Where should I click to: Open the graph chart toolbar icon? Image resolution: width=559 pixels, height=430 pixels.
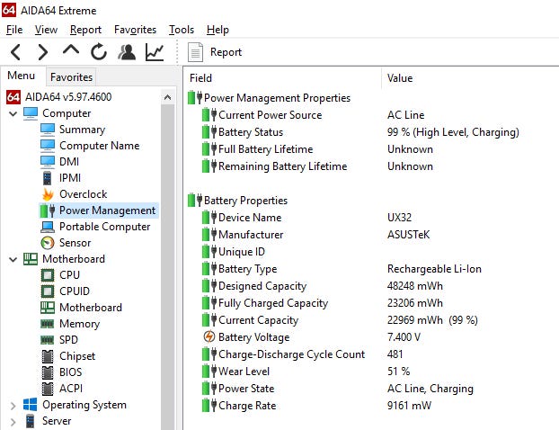155,52
